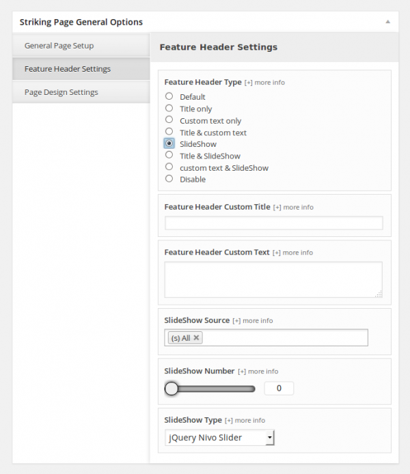Click in the Feature Header Custom Text area
Screen dimensions: 410x474
273,279
